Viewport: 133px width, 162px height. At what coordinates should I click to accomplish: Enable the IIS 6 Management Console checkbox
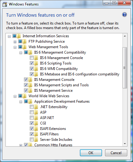[x=32, y=58]
